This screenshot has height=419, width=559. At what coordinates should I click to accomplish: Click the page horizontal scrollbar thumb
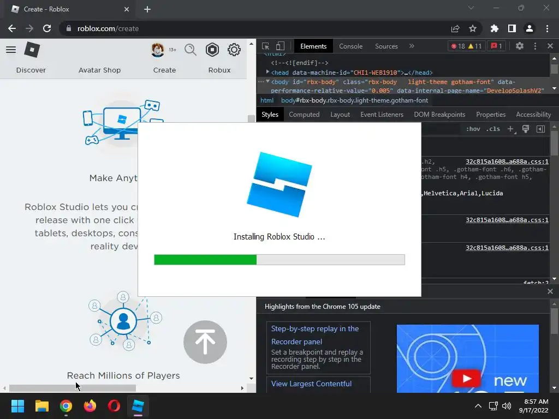pyautogui.click(x=73, y=388)
